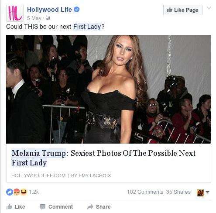
Task: View the 102 Comments link
Action: [x=145, y=192]
